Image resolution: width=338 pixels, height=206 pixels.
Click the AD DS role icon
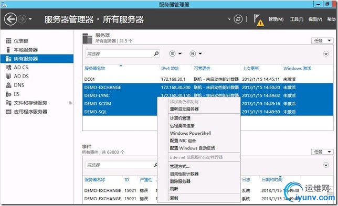pyautogui.click(x=8, y=76)
